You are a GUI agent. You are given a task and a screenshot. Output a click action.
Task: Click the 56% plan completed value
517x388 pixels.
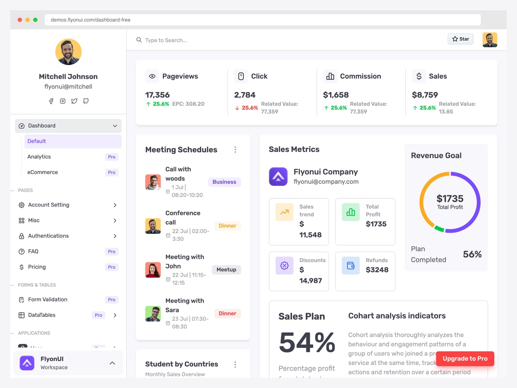(x=472, y=254)
